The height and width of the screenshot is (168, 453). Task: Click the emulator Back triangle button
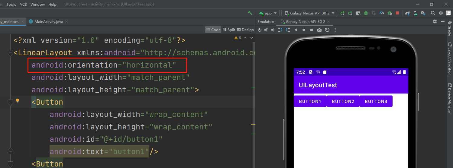[x=296, y=30]
